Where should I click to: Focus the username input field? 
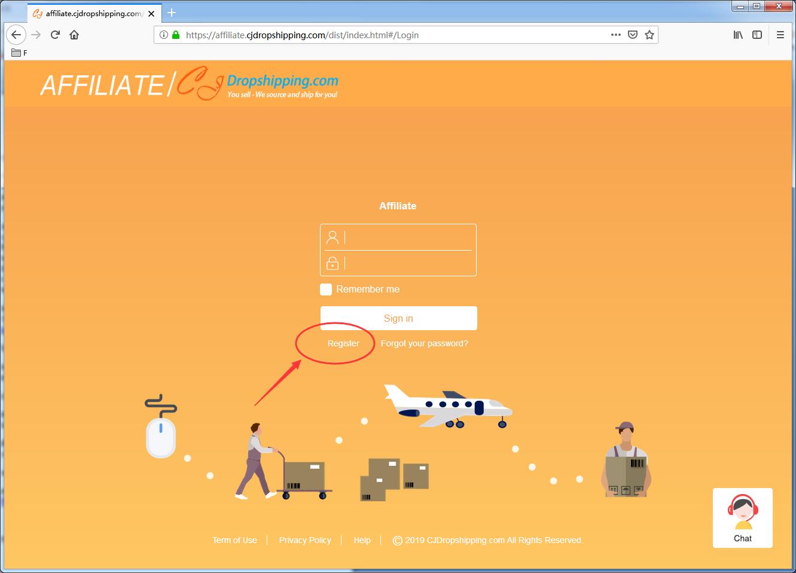(407, 237)
